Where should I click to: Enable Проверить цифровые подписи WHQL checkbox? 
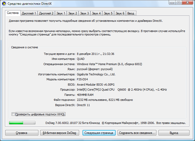(13, 114)
